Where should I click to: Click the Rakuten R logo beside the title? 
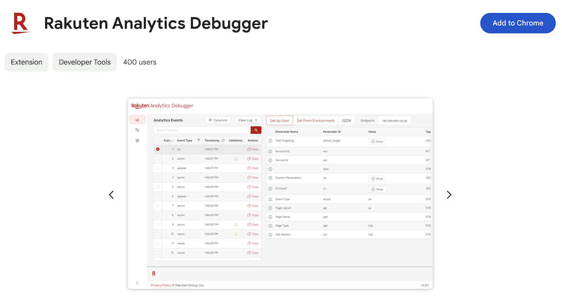21,23
